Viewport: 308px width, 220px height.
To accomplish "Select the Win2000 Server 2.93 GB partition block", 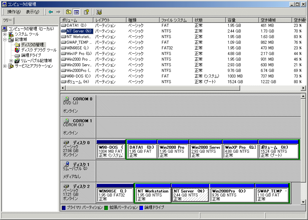I will point(206,149).
